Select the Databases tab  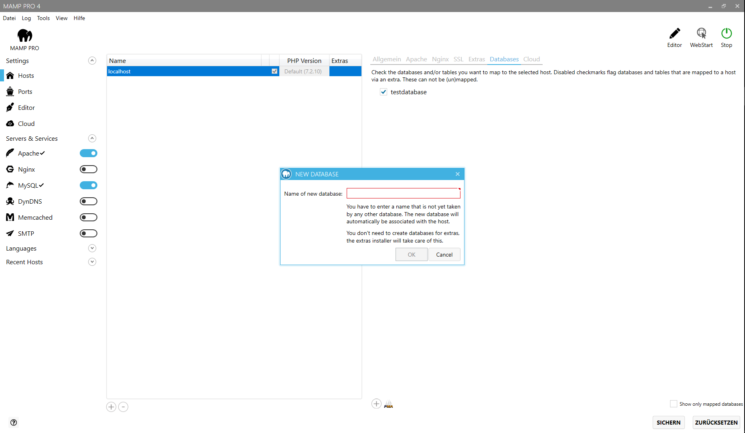(504, 59)
